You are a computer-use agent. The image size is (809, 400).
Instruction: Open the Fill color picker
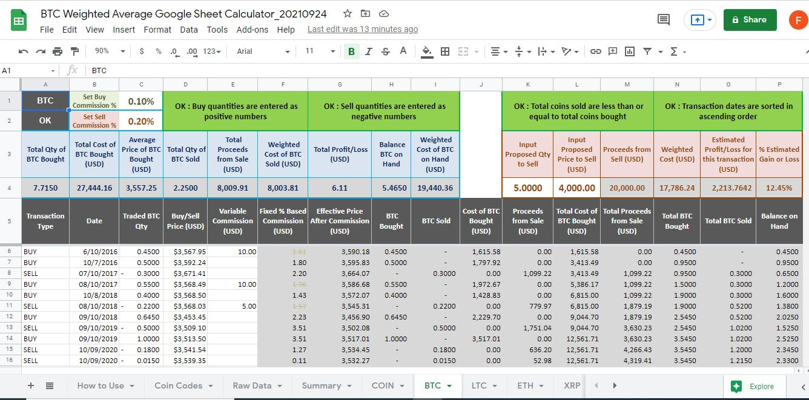pos(426,51)
